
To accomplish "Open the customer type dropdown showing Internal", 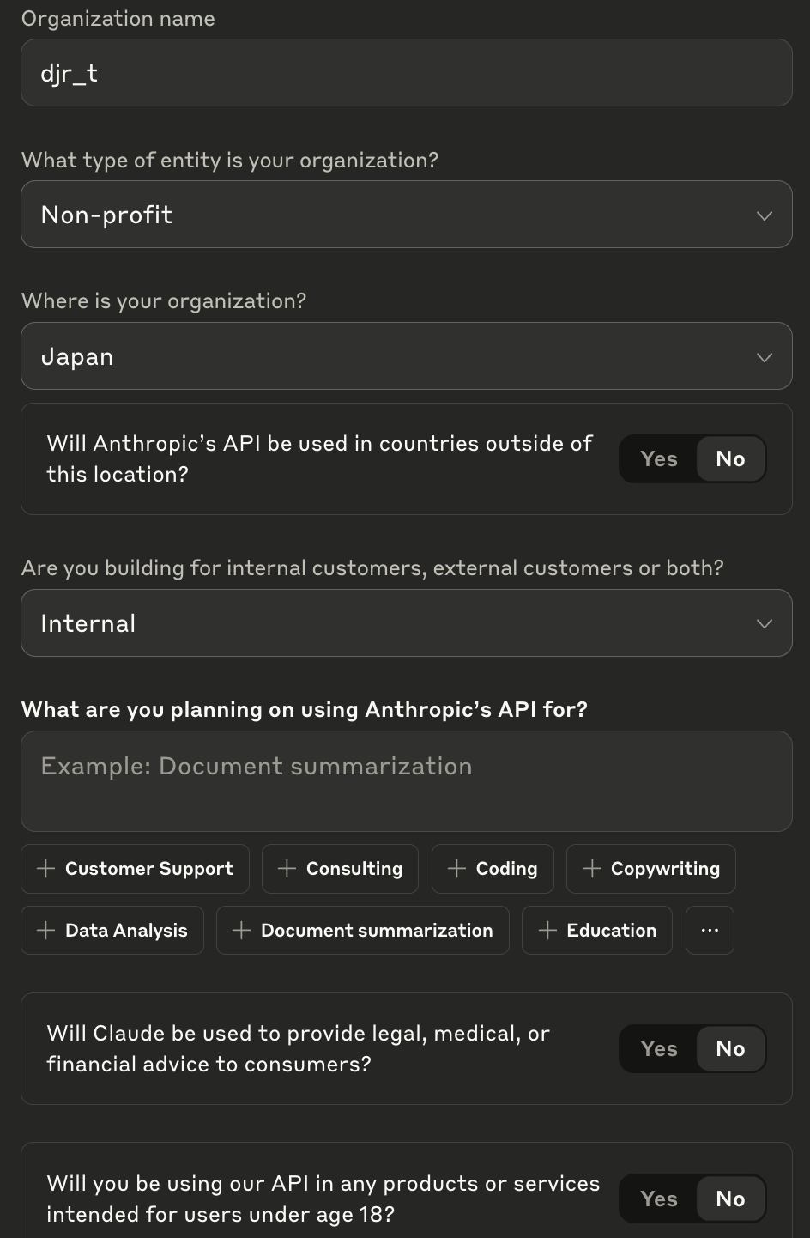I will pyautogui.click(x=406, y=623).
